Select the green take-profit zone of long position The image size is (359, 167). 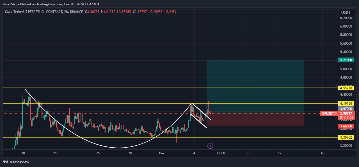click(255, 86)
